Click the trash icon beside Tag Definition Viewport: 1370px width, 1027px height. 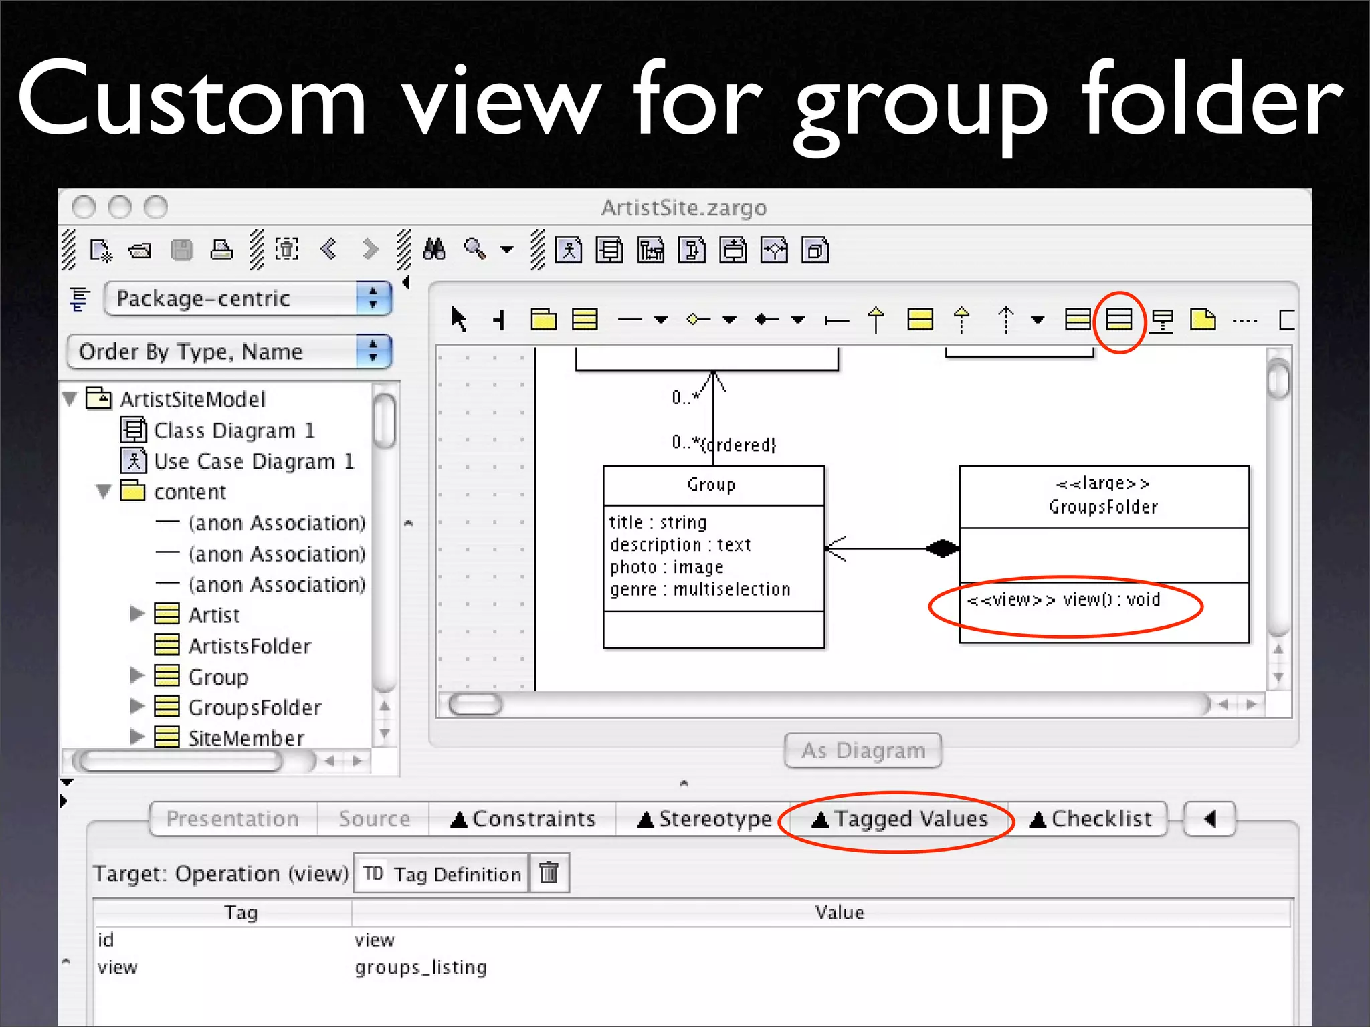click(549, 873)
